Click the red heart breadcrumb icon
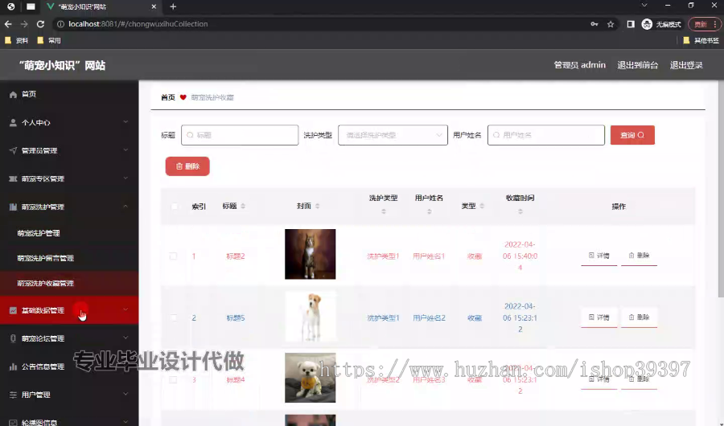Viewport: 724px width, 426px height. [x=183, y=97]
